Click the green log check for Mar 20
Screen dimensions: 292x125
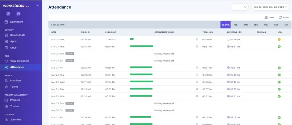point(279,96)
